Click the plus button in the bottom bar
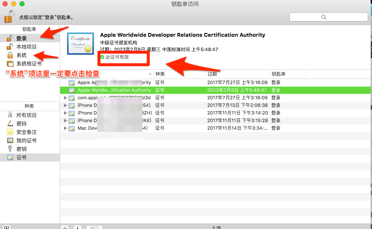The image size is (372, 229). pos(65,227)
